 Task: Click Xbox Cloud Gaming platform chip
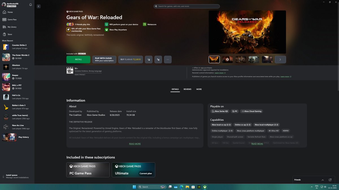[x=251, y=111]
